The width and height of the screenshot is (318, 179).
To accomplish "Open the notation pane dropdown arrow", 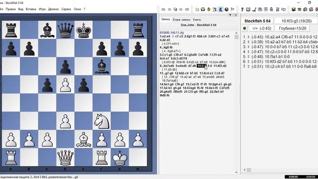I will (x=230, y=15).
